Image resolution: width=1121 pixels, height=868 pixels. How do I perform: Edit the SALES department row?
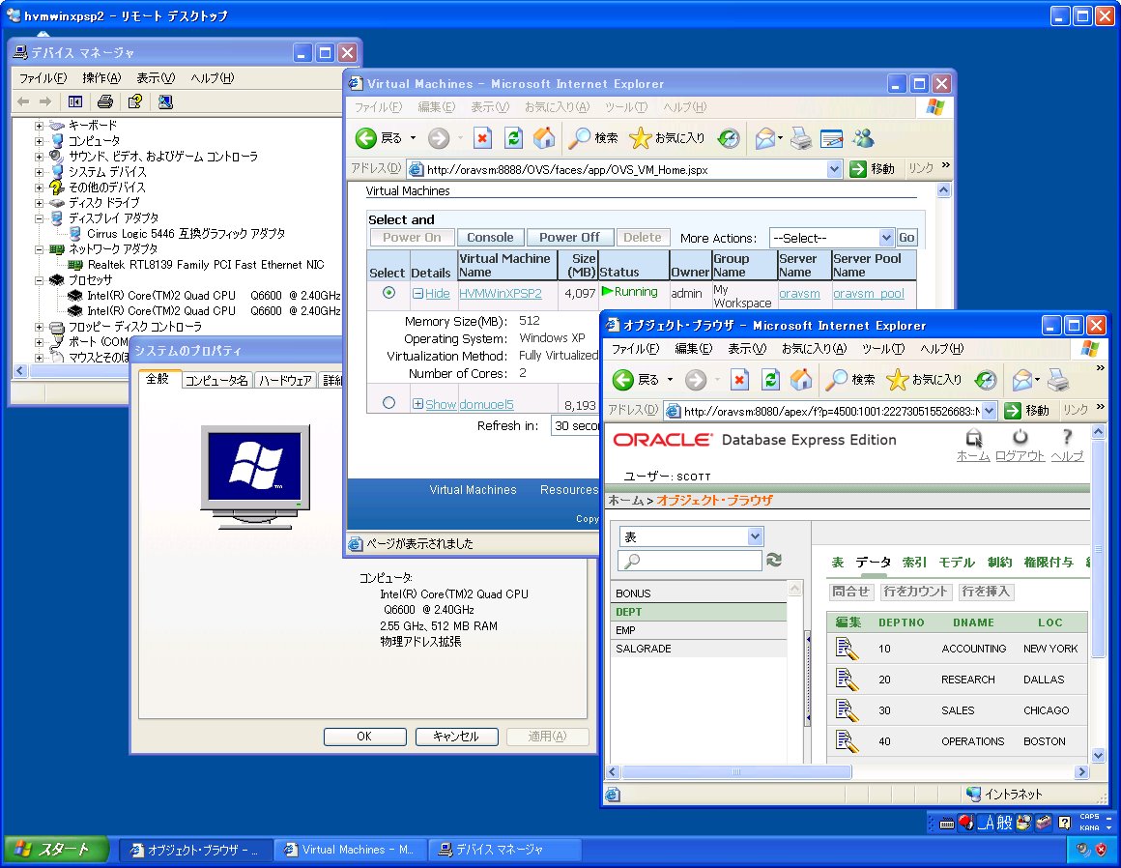pyautogui.click(x=847, y=710)
